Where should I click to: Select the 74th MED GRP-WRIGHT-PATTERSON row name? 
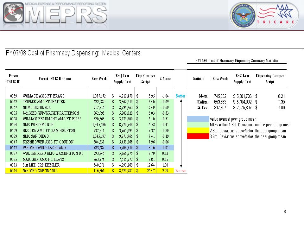coord(51,113)
